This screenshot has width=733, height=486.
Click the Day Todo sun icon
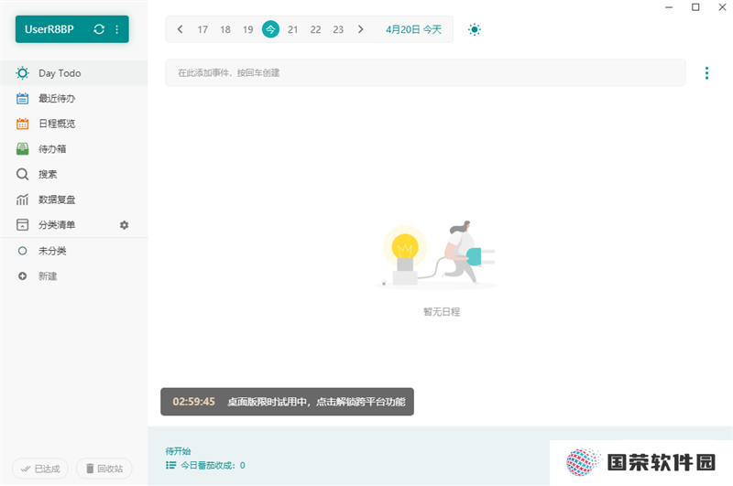22,73
